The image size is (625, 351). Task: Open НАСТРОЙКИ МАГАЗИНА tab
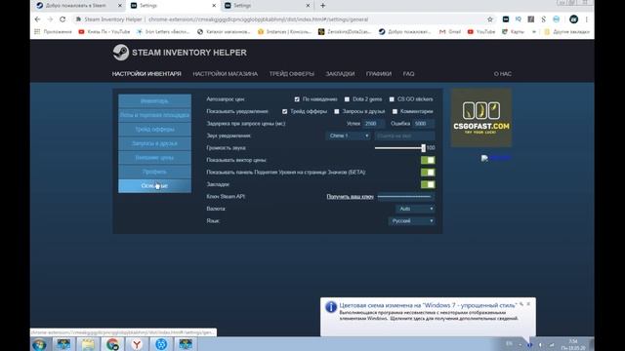tap(226, 74)
